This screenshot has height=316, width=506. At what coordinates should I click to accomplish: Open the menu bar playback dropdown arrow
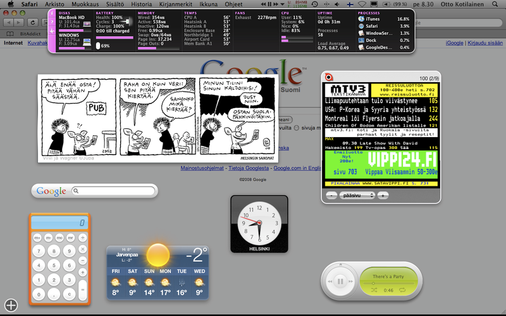coord(282,4)
